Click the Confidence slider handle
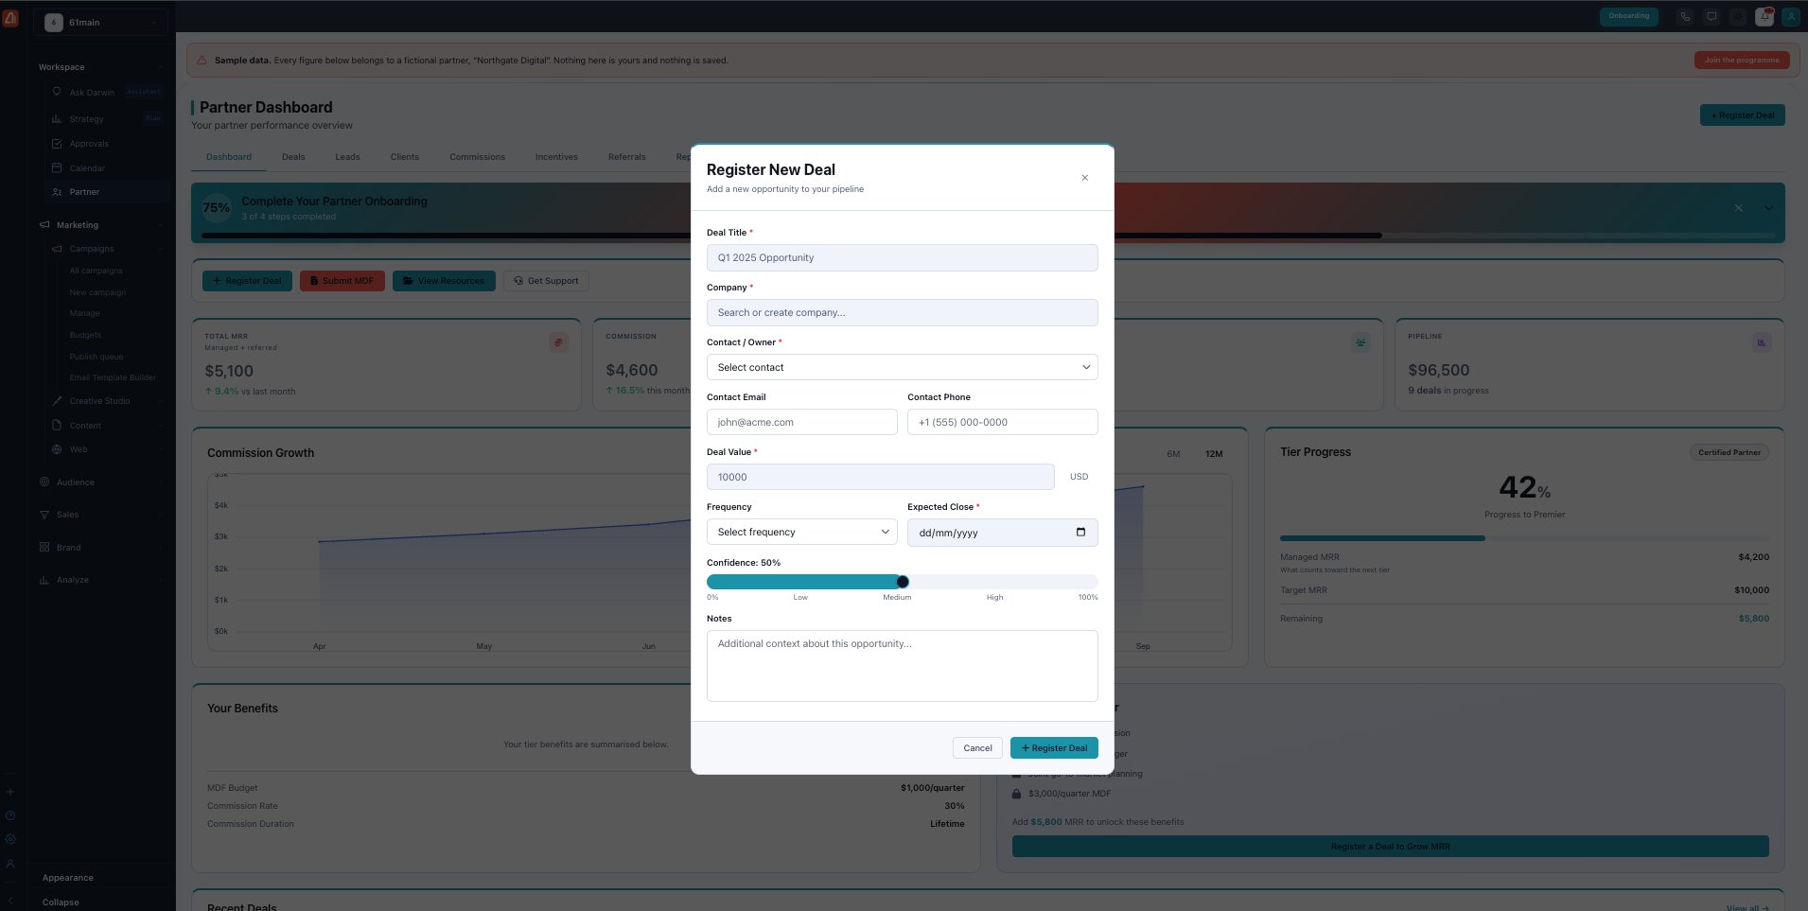The image size is (1808, 911). tap(902, 582)
